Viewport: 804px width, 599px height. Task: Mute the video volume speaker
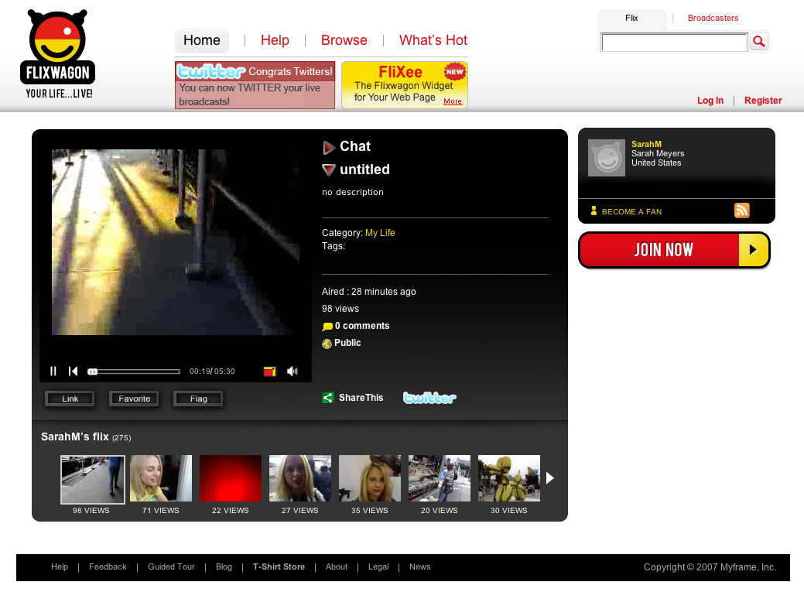pos(293,371)
